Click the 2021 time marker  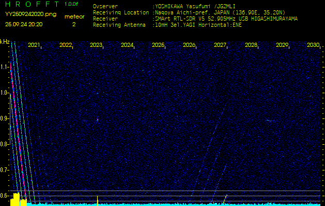[34, 45]
